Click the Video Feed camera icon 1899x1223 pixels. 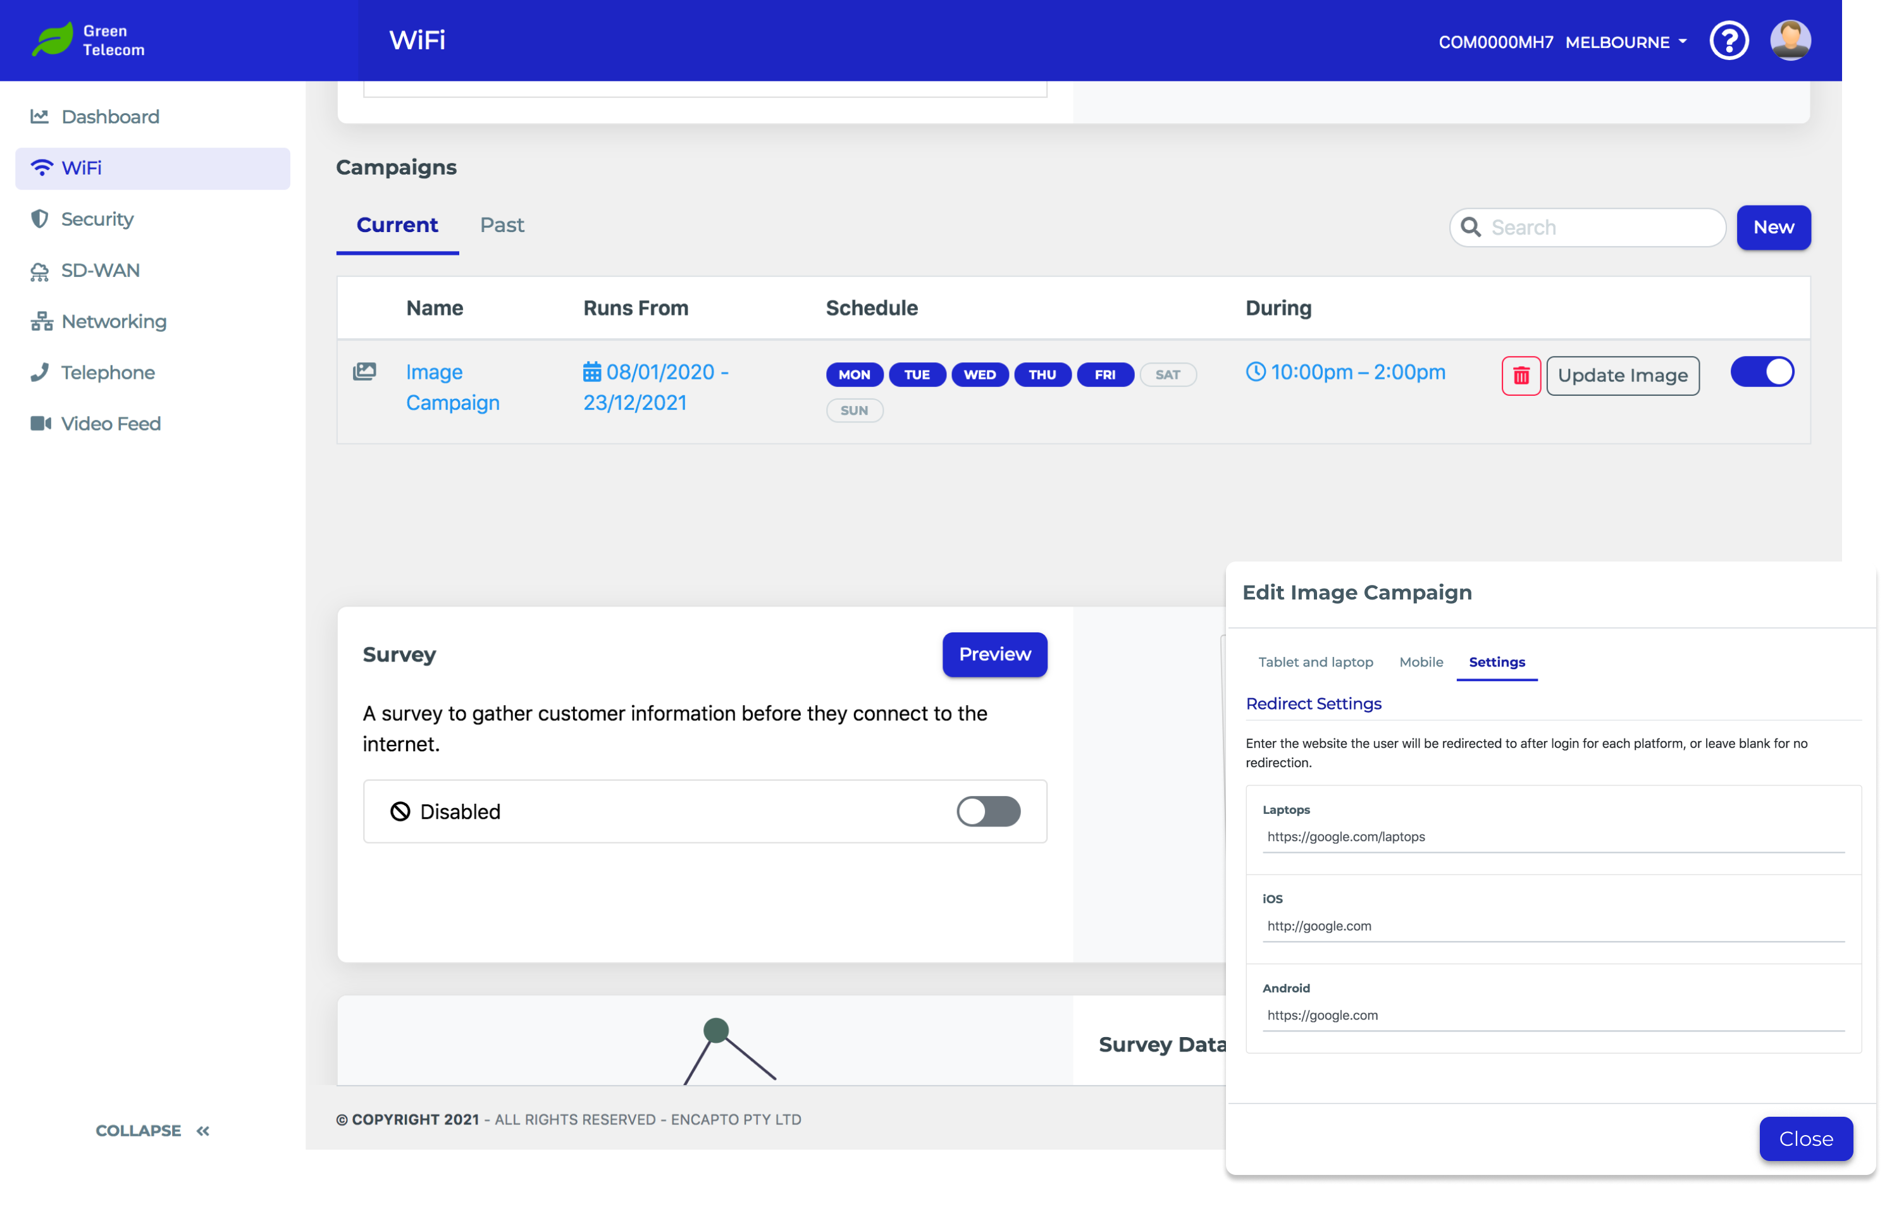(x=40, y=423)
